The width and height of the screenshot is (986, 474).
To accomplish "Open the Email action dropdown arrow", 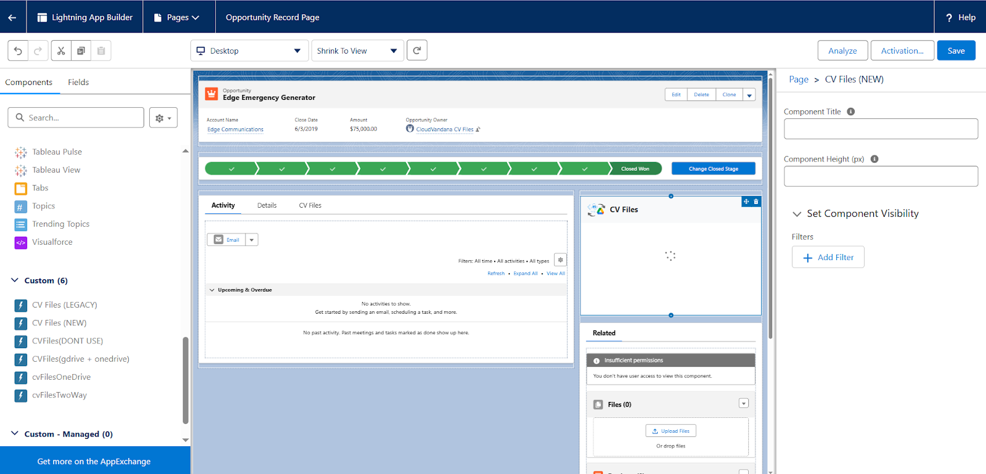I will 251,240.
